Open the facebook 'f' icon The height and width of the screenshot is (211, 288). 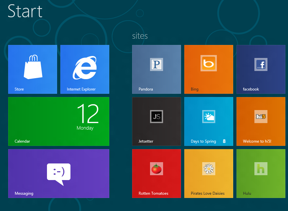(x=261, y=64)
